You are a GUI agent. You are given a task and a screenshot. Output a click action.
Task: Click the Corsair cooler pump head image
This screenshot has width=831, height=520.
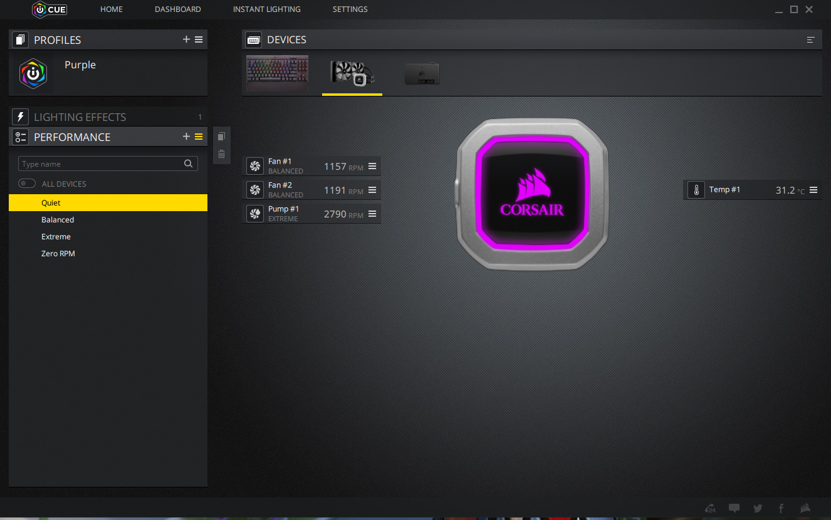tap(531, 194)
